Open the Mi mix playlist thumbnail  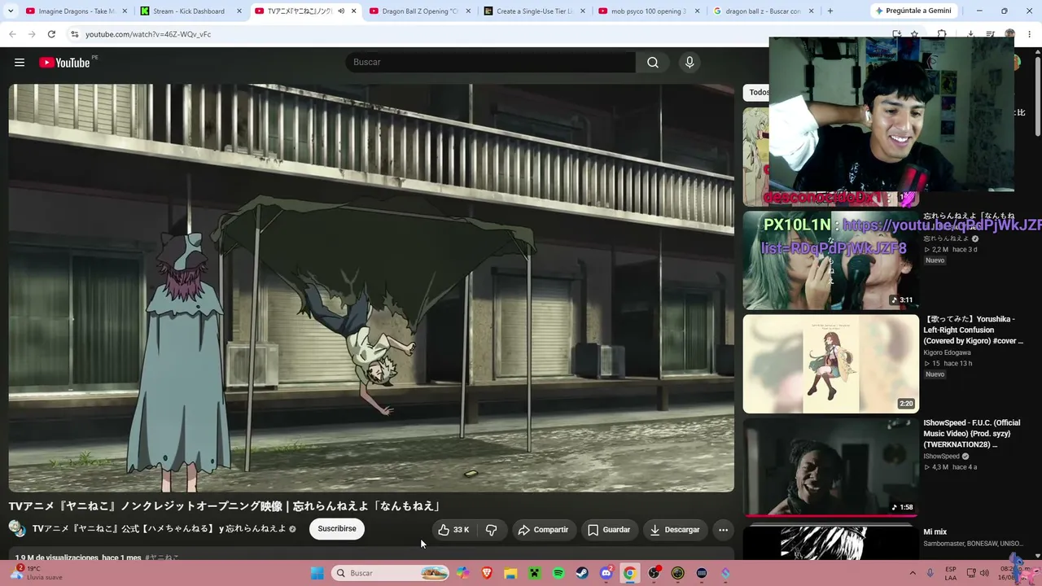click(830, 543)
